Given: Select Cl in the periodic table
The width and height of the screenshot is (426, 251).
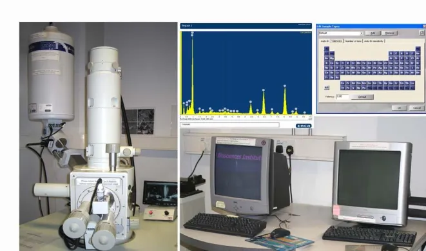Looking at the screenshot, I should 412,59.
